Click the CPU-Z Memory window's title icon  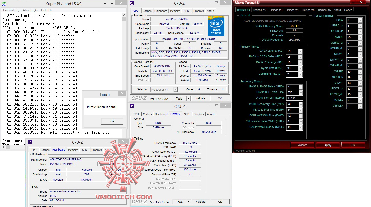[132, 106]
